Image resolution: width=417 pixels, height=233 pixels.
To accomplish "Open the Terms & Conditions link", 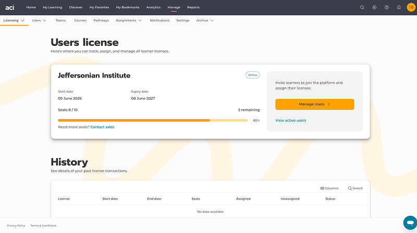I will click(43, 226).
